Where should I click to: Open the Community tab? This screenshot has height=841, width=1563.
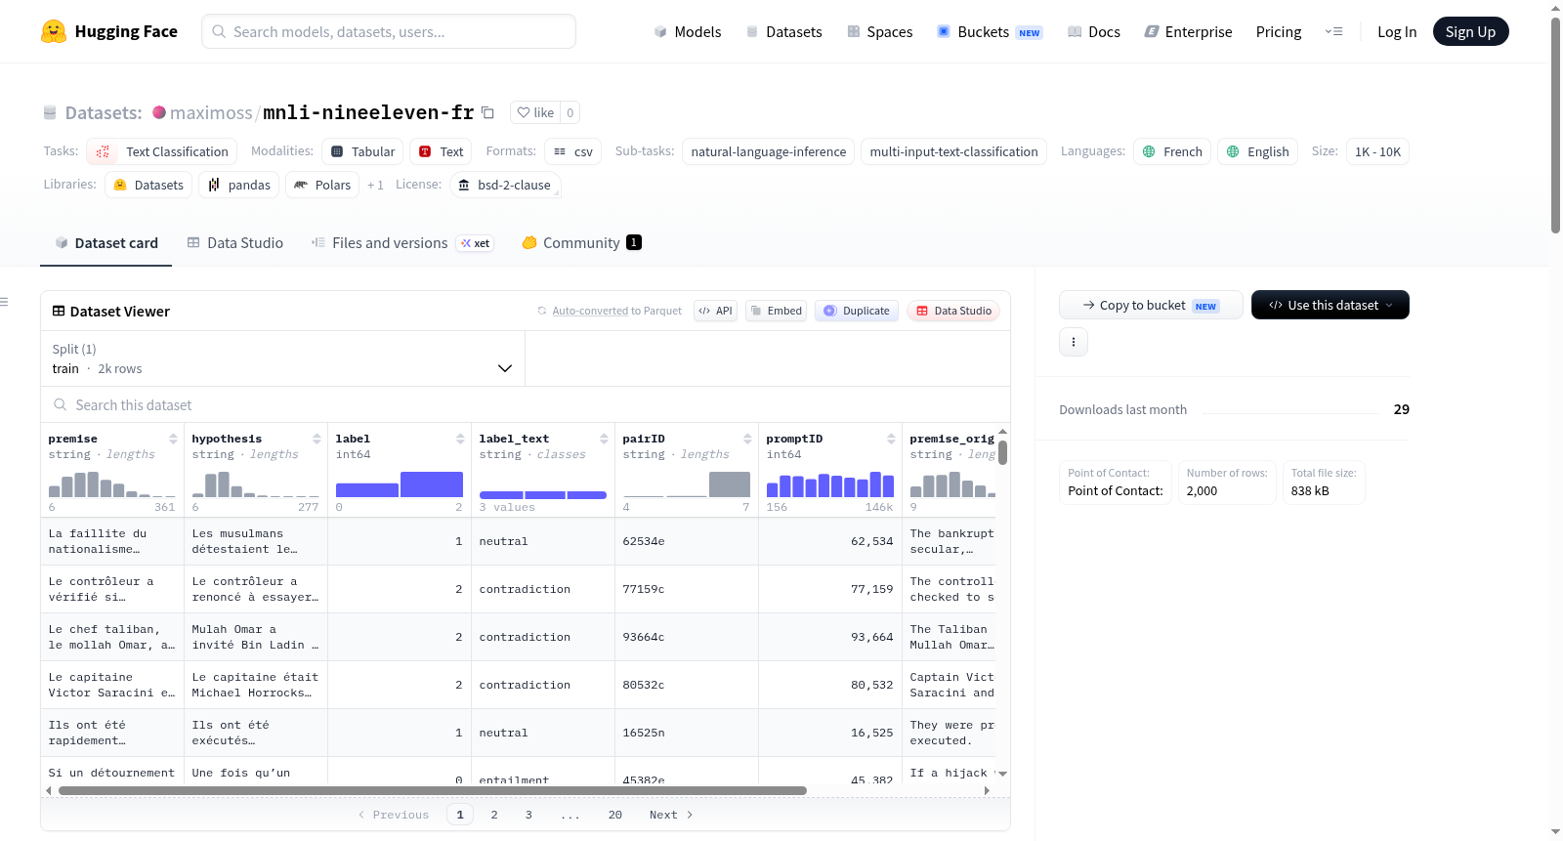[581, 242]
